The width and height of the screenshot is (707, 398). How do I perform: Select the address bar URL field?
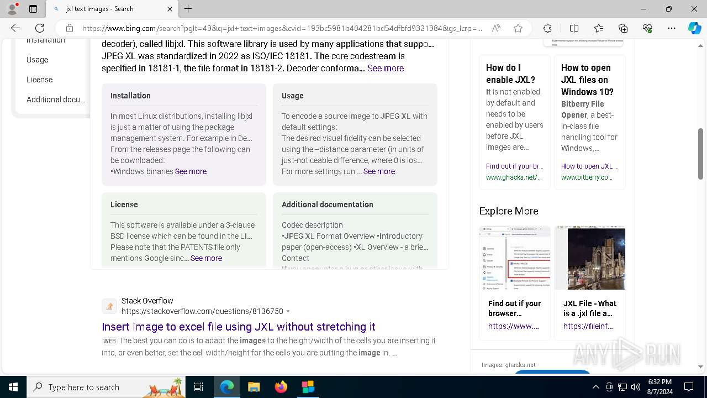click(282, 28)
